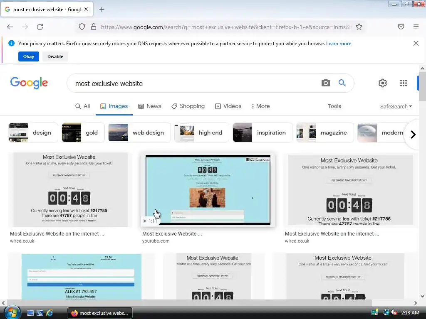Click the Disable button in the notification

pos(55,56)
